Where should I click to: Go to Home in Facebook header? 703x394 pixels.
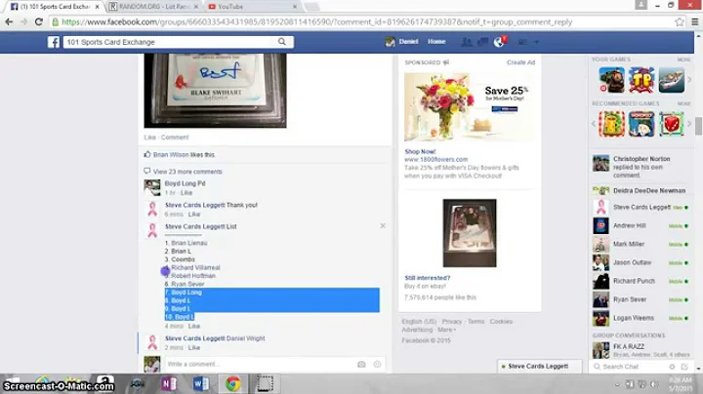click(436, 42)
